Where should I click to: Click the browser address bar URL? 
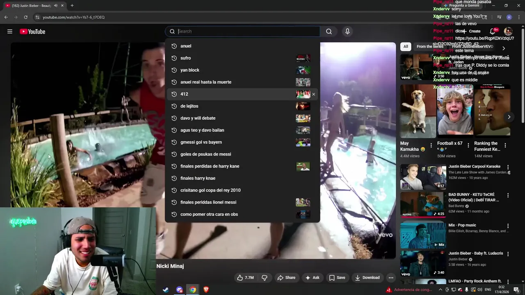73,17
